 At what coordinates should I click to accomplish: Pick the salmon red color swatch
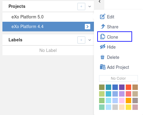pyautogui.click(x=128, y=94)
